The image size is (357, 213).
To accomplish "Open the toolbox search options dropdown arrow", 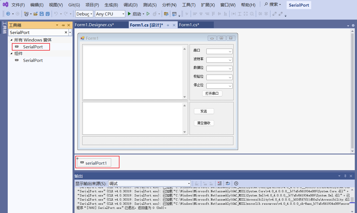I will pyautogui.click(x=70, y=32).
